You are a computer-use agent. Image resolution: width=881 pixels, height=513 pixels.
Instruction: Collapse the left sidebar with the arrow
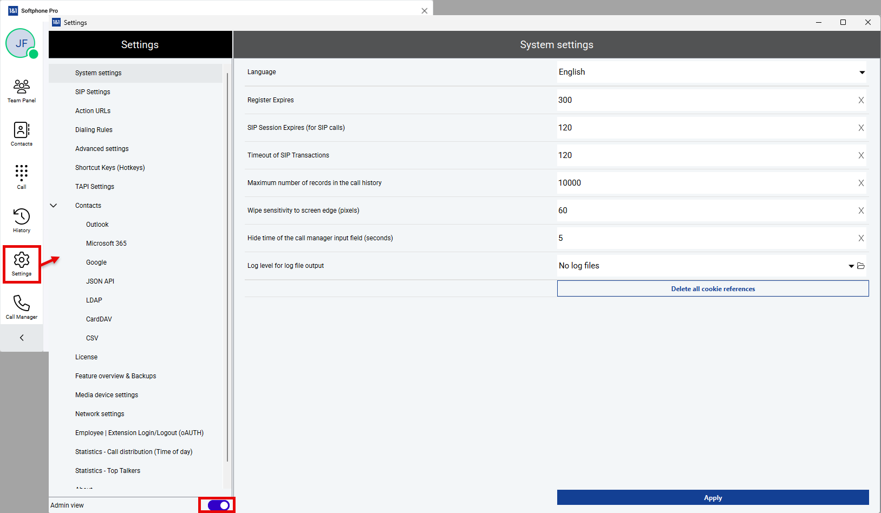[x=22, y=338]
